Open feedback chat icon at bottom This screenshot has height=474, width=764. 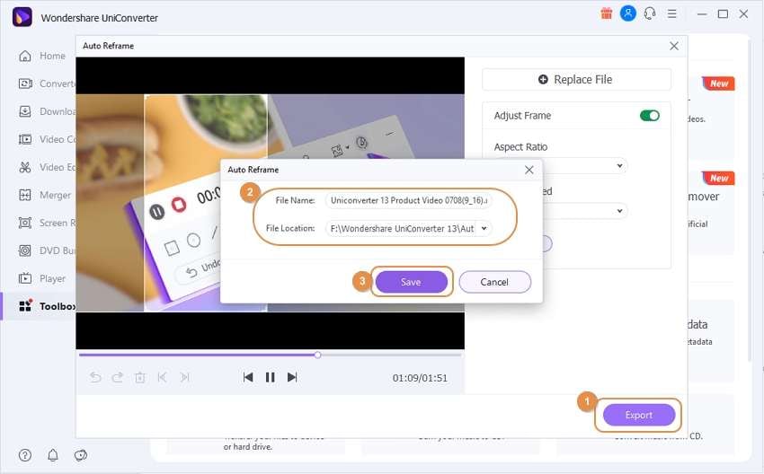(80, 455)
